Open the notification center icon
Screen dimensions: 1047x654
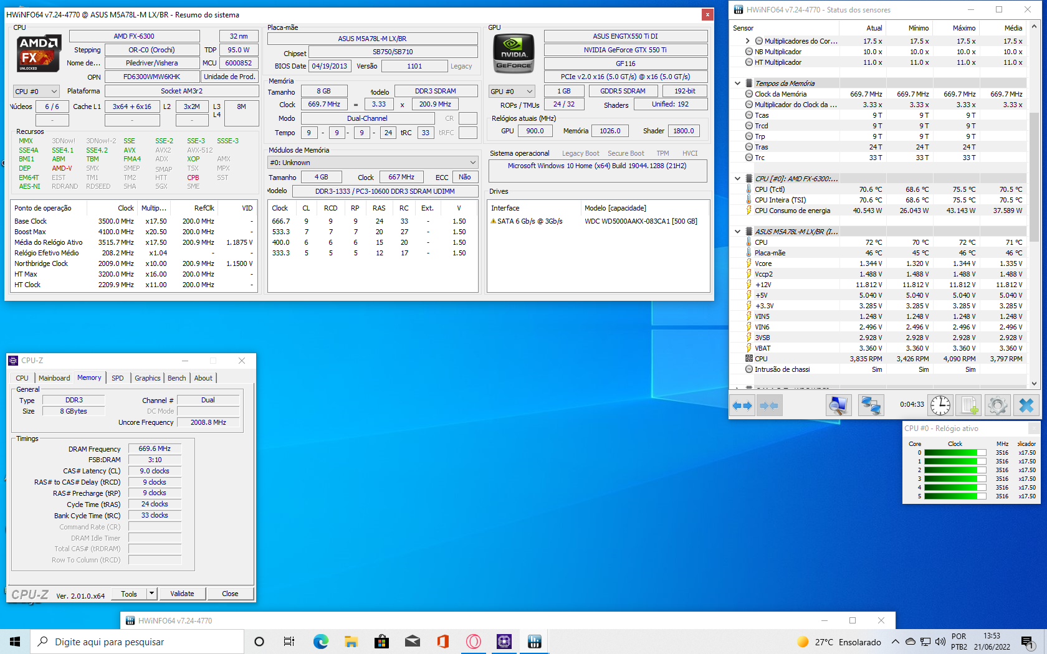click(x=1028, y=642)
